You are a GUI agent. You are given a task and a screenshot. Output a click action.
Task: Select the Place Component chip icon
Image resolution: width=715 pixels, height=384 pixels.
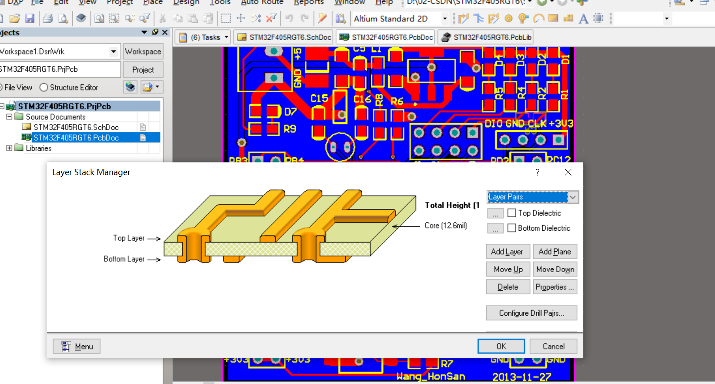click(x=598, y=18)
